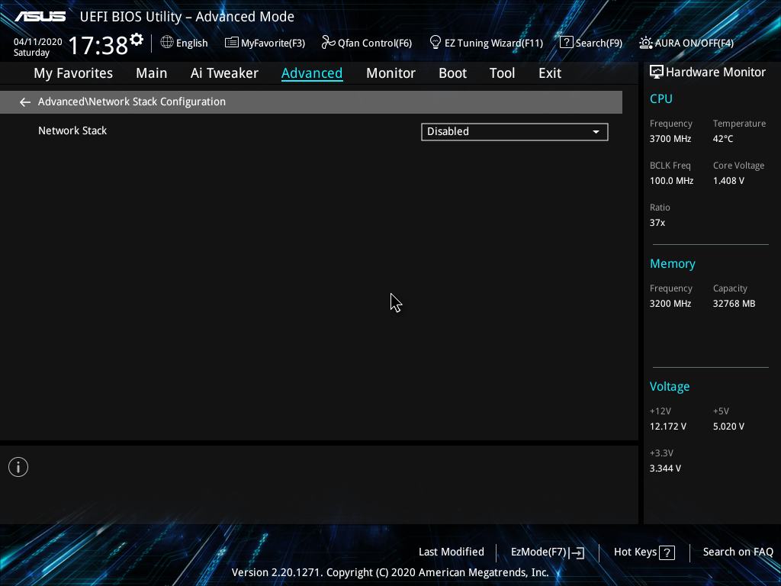781x586 pixels.
Task: Click +3.3V reading 3.344 V
Action: 665,468
